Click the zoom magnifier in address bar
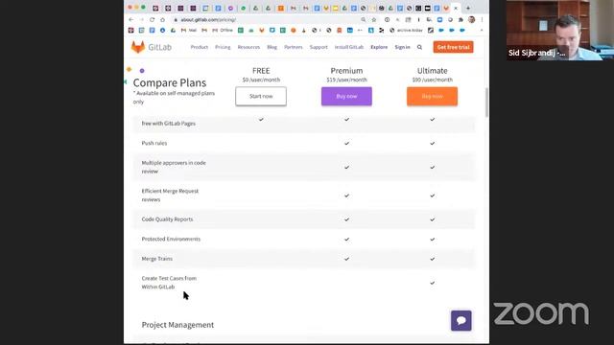 [364, 19]
